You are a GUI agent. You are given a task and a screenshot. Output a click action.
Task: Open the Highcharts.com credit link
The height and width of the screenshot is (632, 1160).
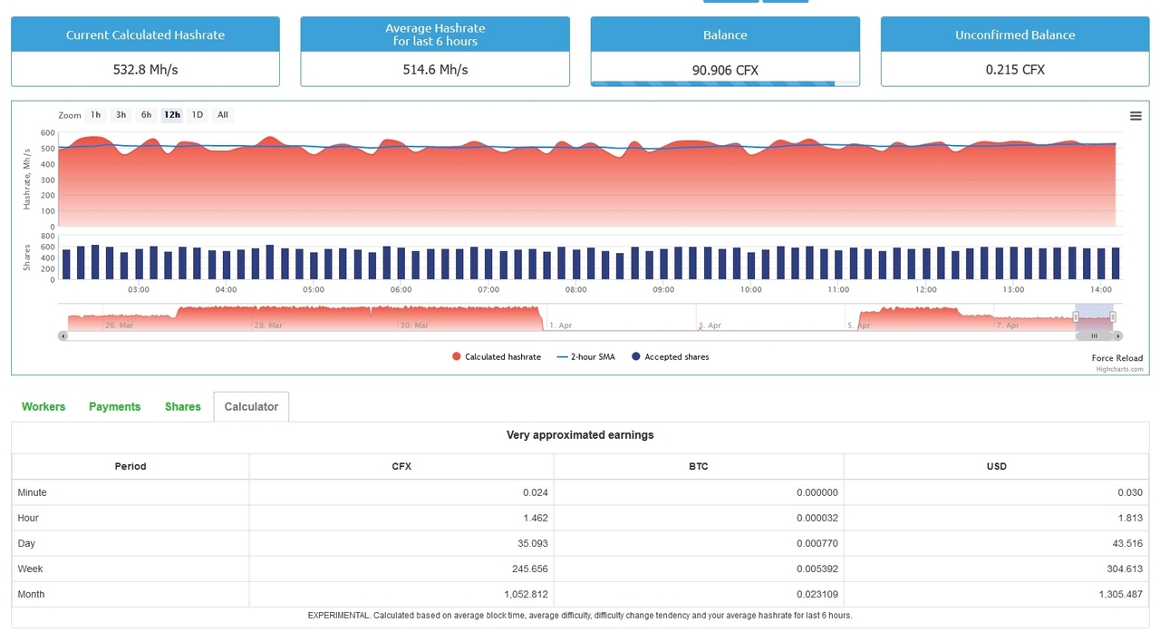[1119, 369]
